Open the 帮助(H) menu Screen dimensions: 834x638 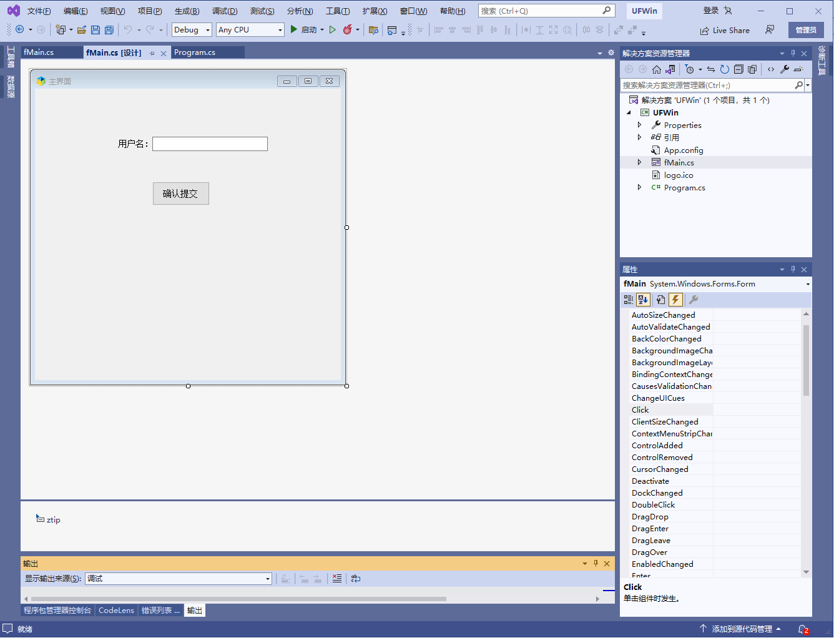tap(453, 11)
